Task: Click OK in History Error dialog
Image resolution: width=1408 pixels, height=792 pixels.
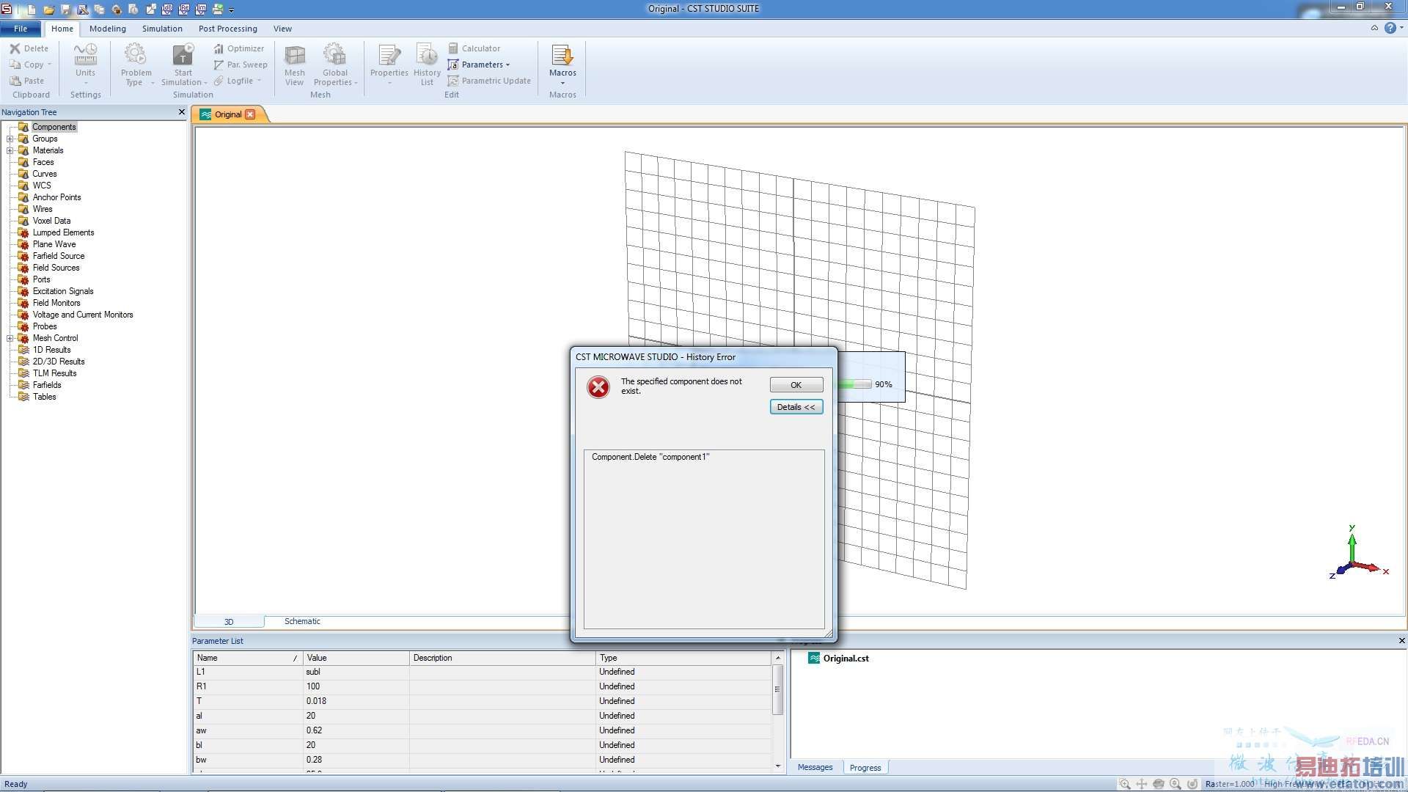Action: click(796, 385)
